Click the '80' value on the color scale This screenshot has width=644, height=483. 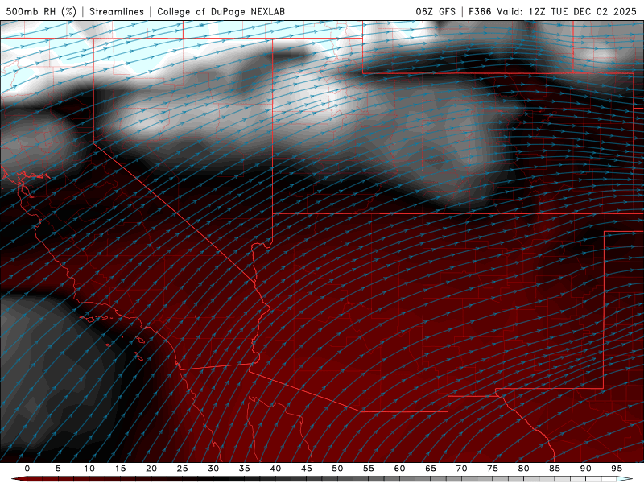[523, 469]
